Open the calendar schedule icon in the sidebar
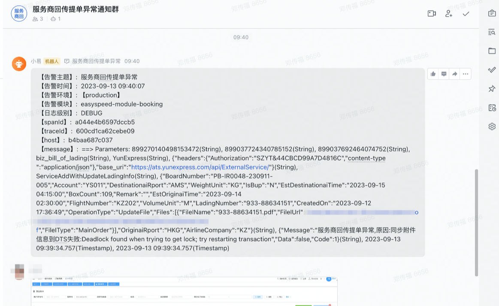The width and height of the screenshot is (499, 306). click(x=492, y=108)
